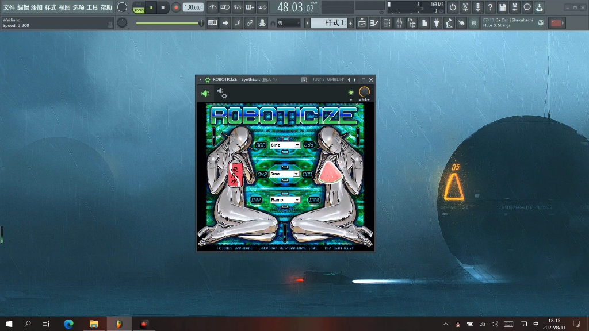The height and width of the screenshot is (331, 589).
Task: Toggle the multilink controllers chain icon
Action: pyautogui.click(x=250, y=23)
